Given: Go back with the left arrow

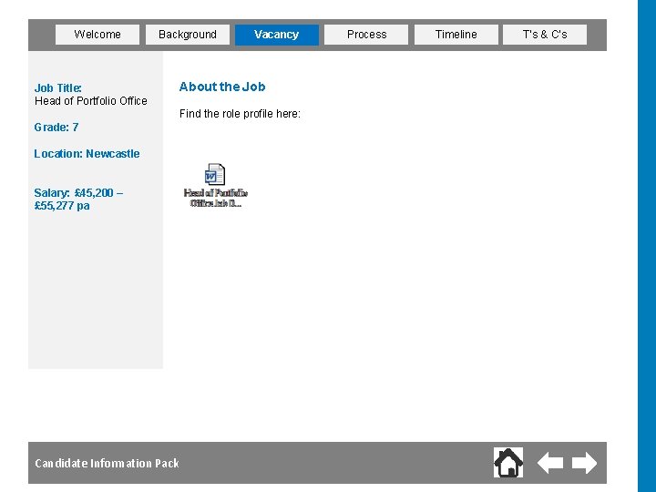Looking at the screenshot, I should (549, 463).
